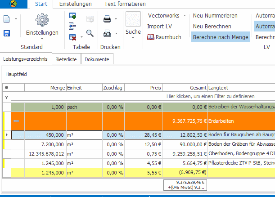Click the printer icon
The height and width of the screenshot is (197, 275).
(x=107, y=19)
